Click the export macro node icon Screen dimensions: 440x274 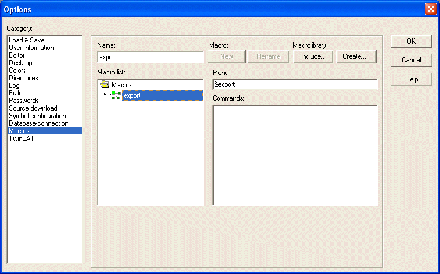click(116, 95)
